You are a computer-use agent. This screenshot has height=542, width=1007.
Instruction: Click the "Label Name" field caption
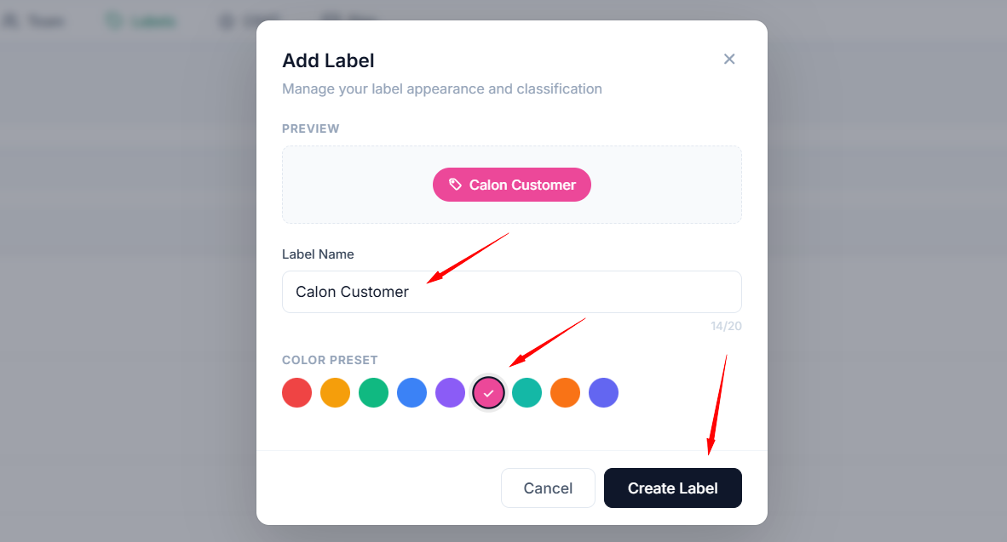pos(318,254)
